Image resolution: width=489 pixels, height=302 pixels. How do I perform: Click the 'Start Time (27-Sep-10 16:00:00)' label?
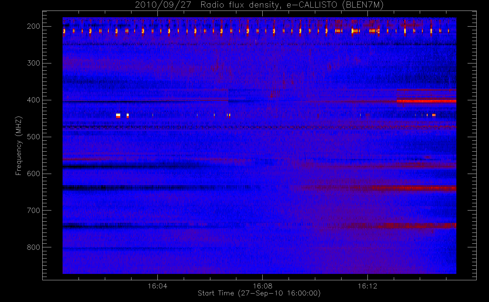click(x=259, y=293)
